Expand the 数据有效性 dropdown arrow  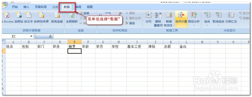(x=174, y=25)
